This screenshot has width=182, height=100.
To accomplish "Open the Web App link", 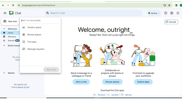I will coord(128,95).
